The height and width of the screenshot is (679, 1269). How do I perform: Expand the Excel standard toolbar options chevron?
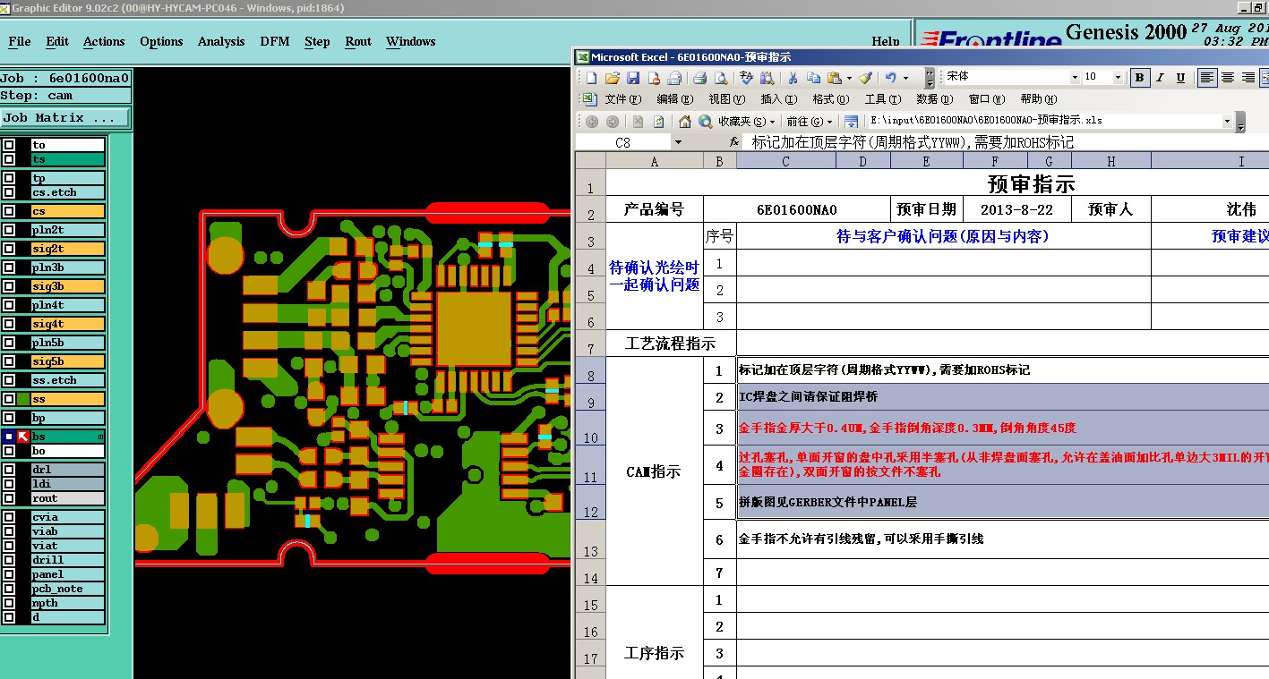point(930,78)
